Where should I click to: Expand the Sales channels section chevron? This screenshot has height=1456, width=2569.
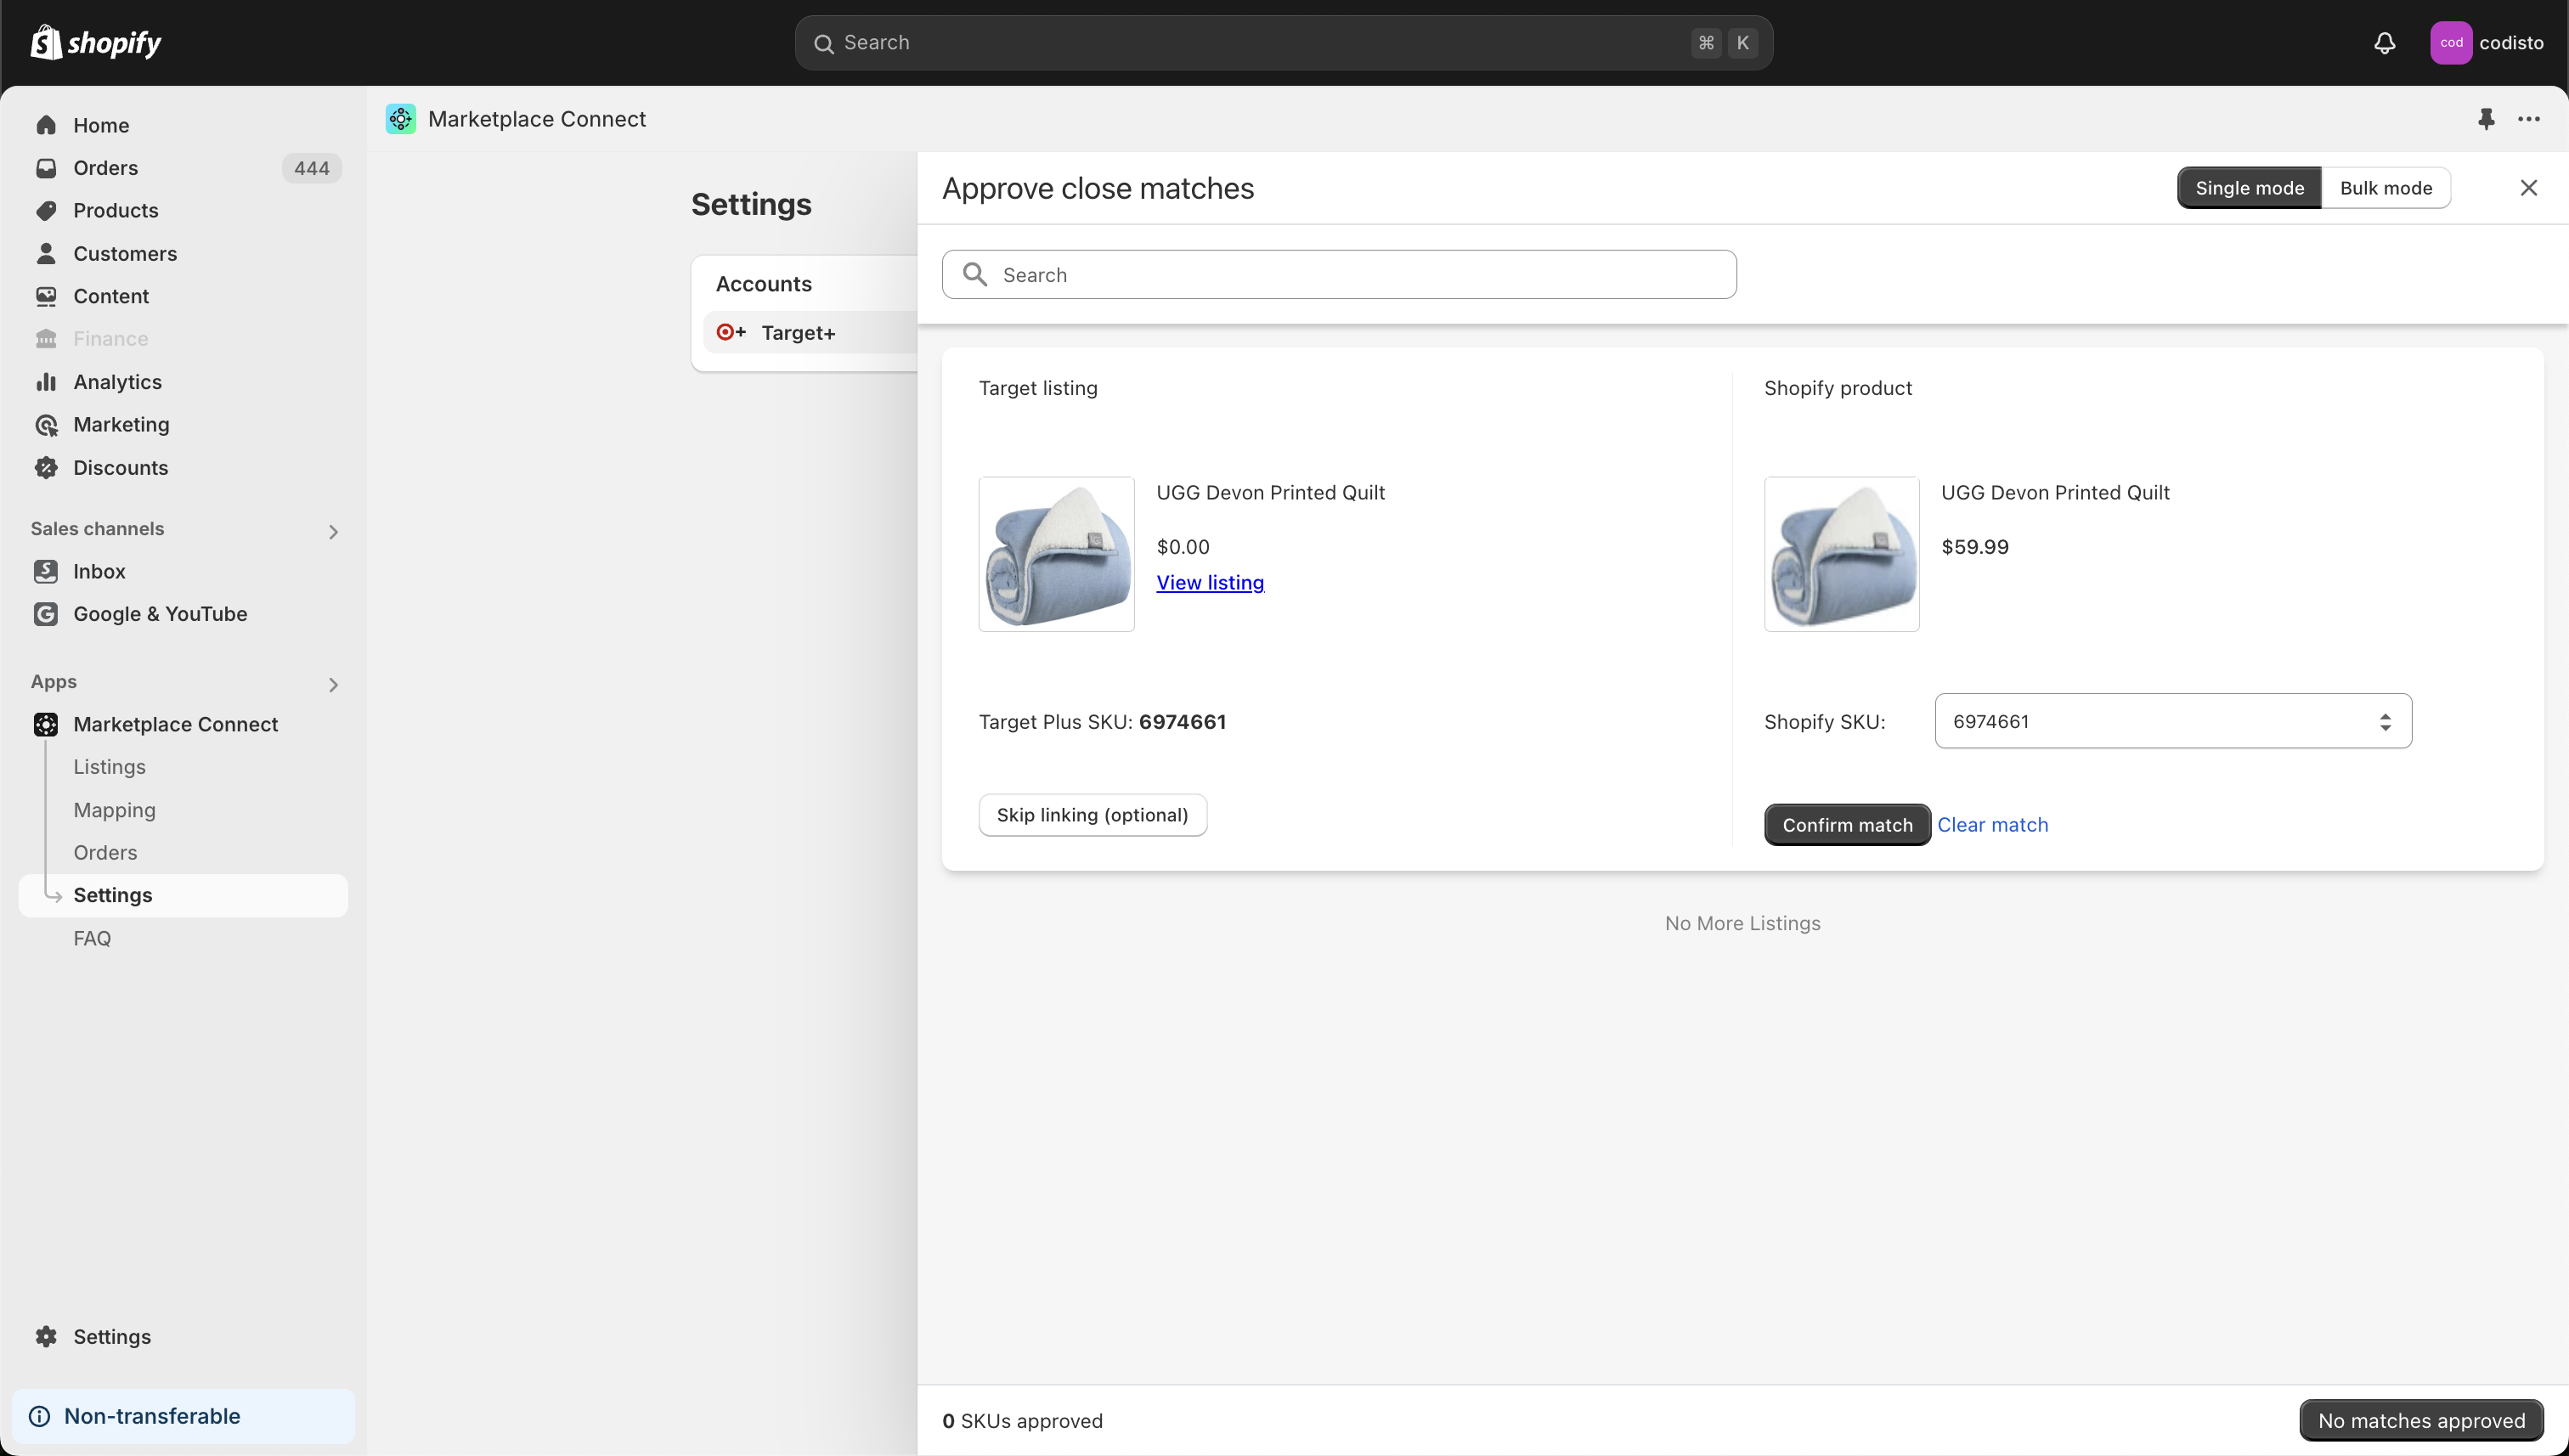tap(334, 532)
